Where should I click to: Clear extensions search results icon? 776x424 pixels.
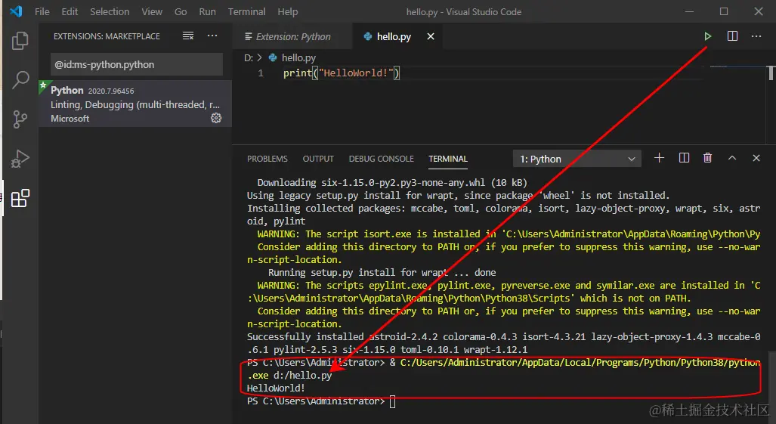(x=188, y=36)
